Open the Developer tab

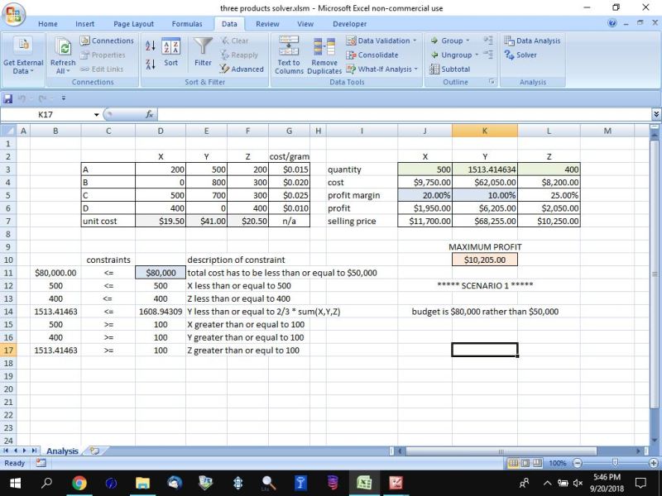(349, 24)
